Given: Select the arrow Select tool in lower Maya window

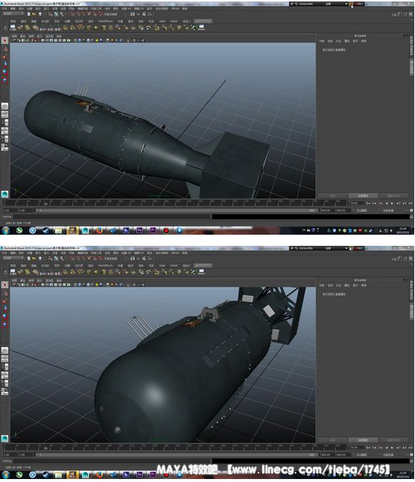Looking at the screenshot, I should 4,285.
